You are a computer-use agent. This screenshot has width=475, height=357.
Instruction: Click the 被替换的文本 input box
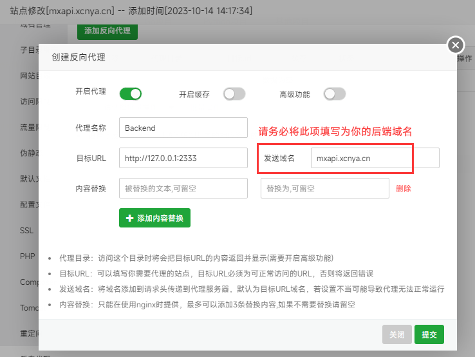tap(183, 188)
